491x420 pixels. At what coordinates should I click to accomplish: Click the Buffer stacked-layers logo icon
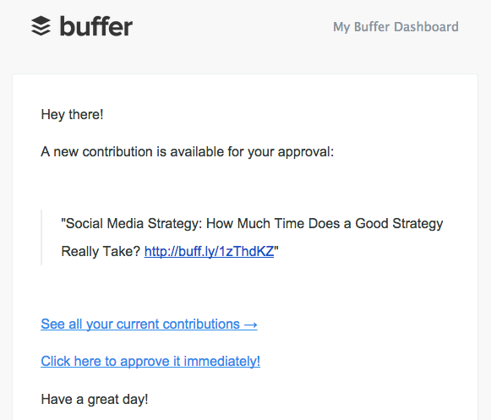click(41, 26)
